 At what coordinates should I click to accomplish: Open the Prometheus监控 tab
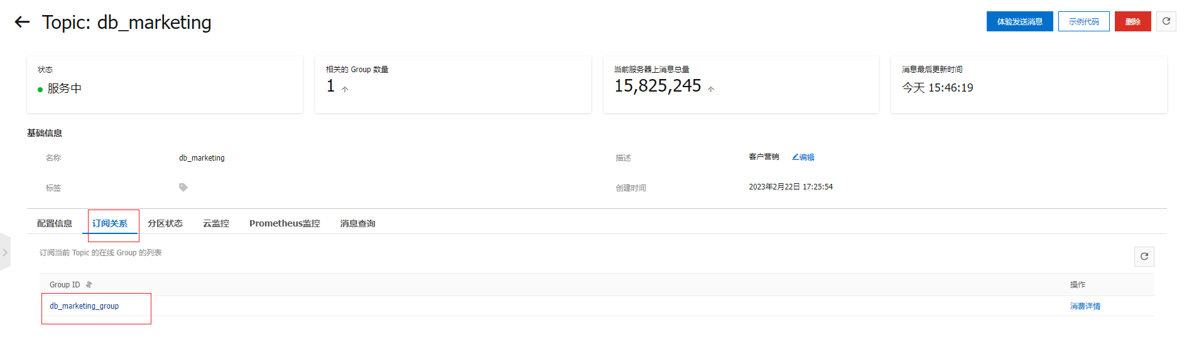(285, 223)
